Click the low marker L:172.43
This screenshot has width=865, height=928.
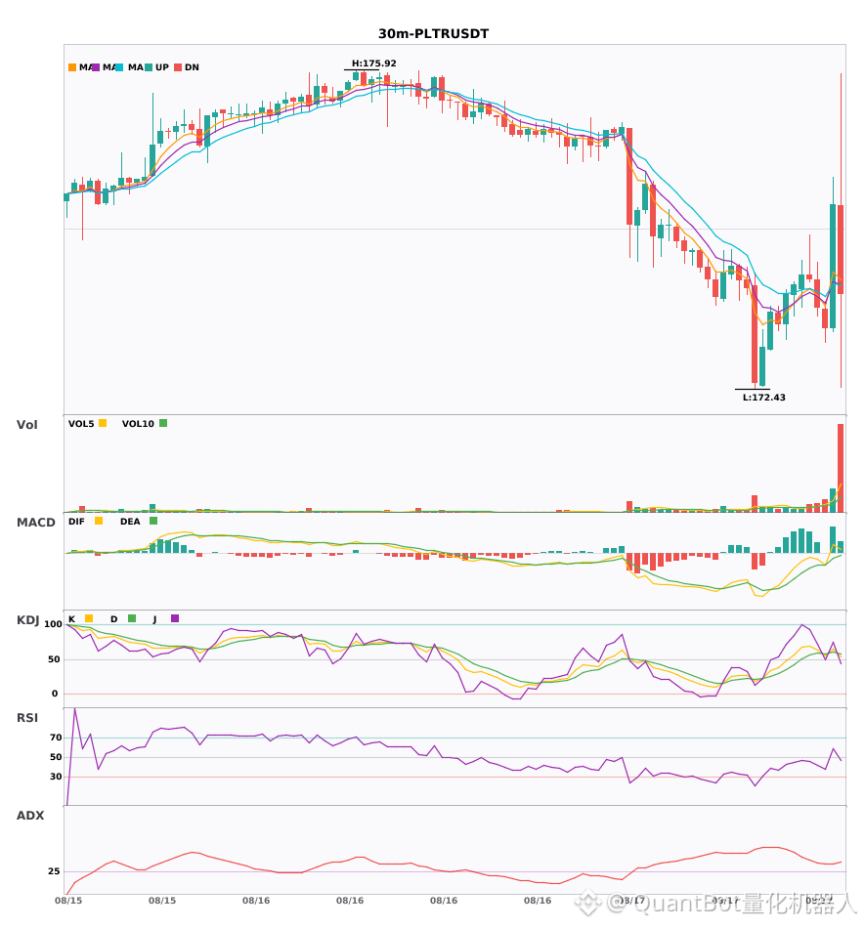[x=763, y=398]
